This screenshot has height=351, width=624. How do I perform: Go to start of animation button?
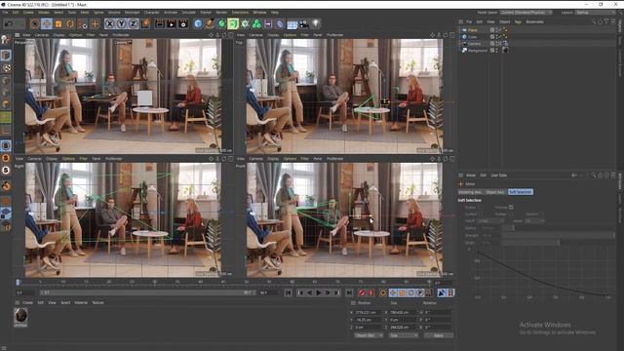[x=289, y=292]
